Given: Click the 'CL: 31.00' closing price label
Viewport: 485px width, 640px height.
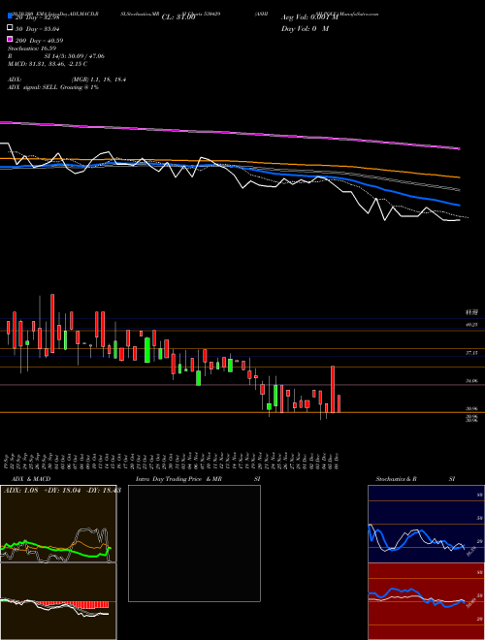Looking at the screenshot, I should (x=178, y=17).
